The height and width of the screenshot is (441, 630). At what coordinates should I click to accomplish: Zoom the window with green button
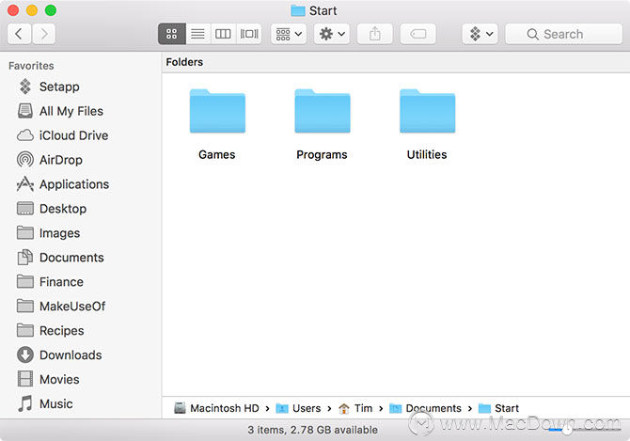(x=51, y=10)
